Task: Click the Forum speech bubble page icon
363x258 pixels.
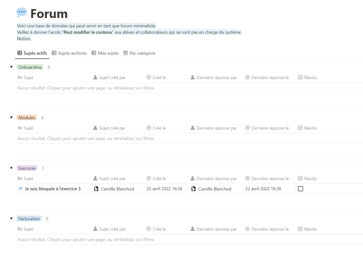Action: tap(22, 12)
